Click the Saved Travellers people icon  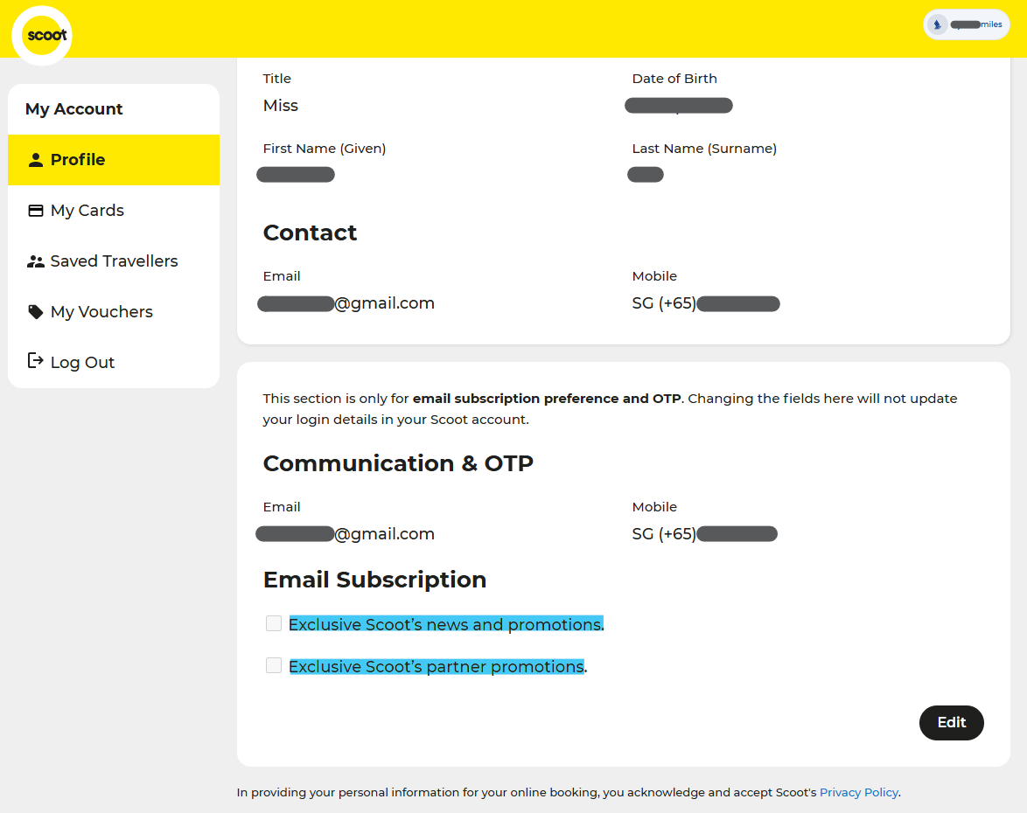[x=36, y=261]
